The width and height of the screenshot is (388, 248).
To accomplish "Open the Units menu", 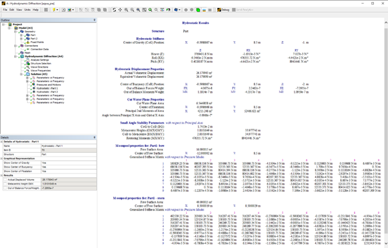I will tap(27, 10).
